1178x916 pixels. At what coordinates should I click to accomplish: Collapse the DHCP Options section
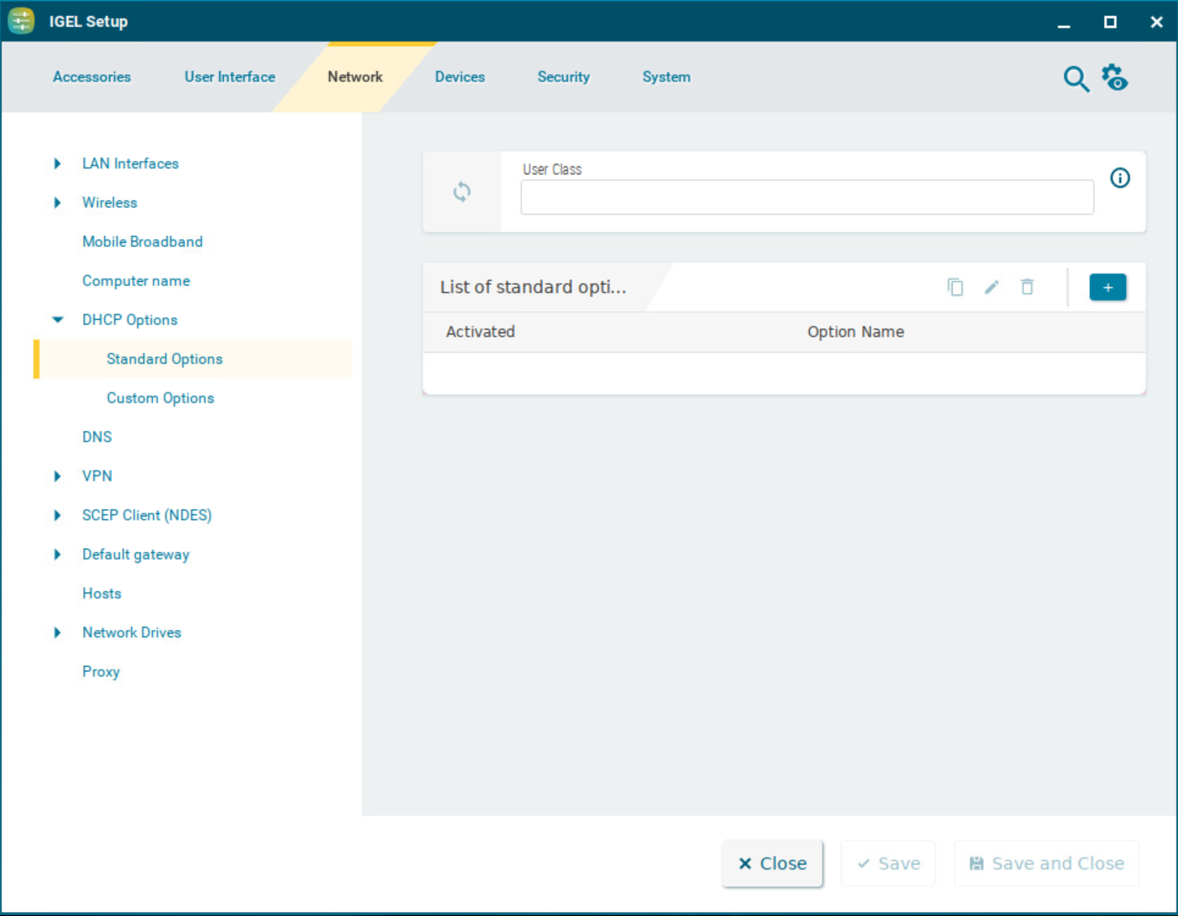57,319
